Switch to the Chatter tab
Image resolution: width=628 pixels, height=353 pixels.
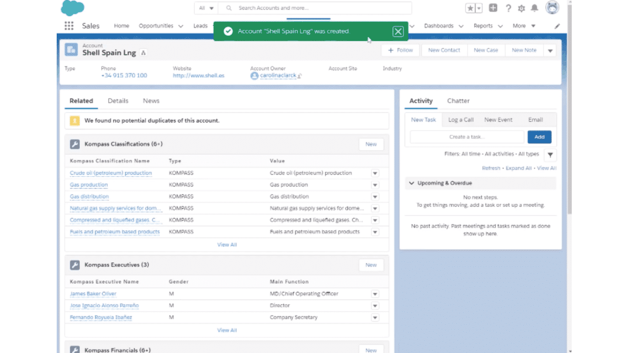458,101
